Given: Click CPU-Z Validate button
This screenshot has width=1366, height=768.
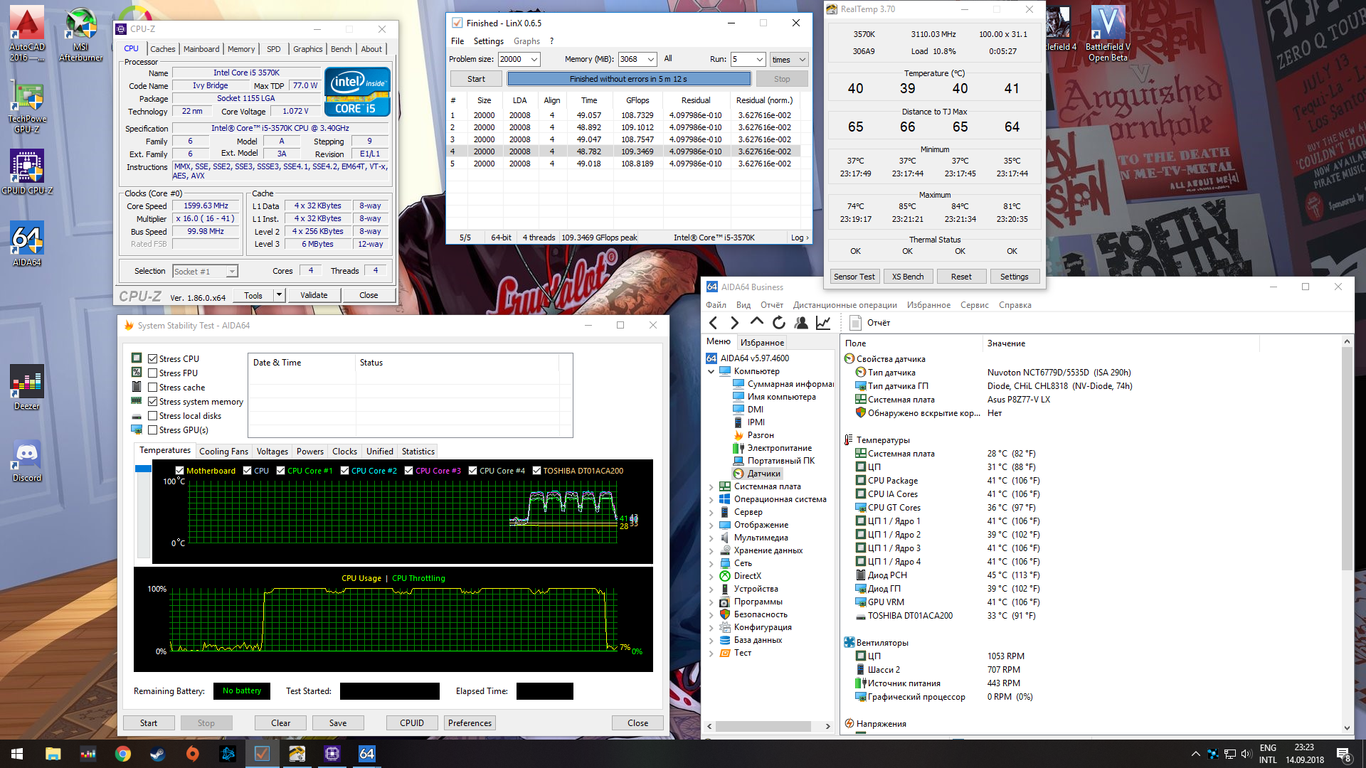Looking at the screenshot, I should coord(314,295).
